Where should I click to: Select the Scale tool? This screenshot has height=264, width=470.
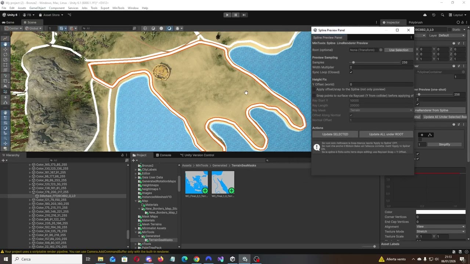[5, 60]
